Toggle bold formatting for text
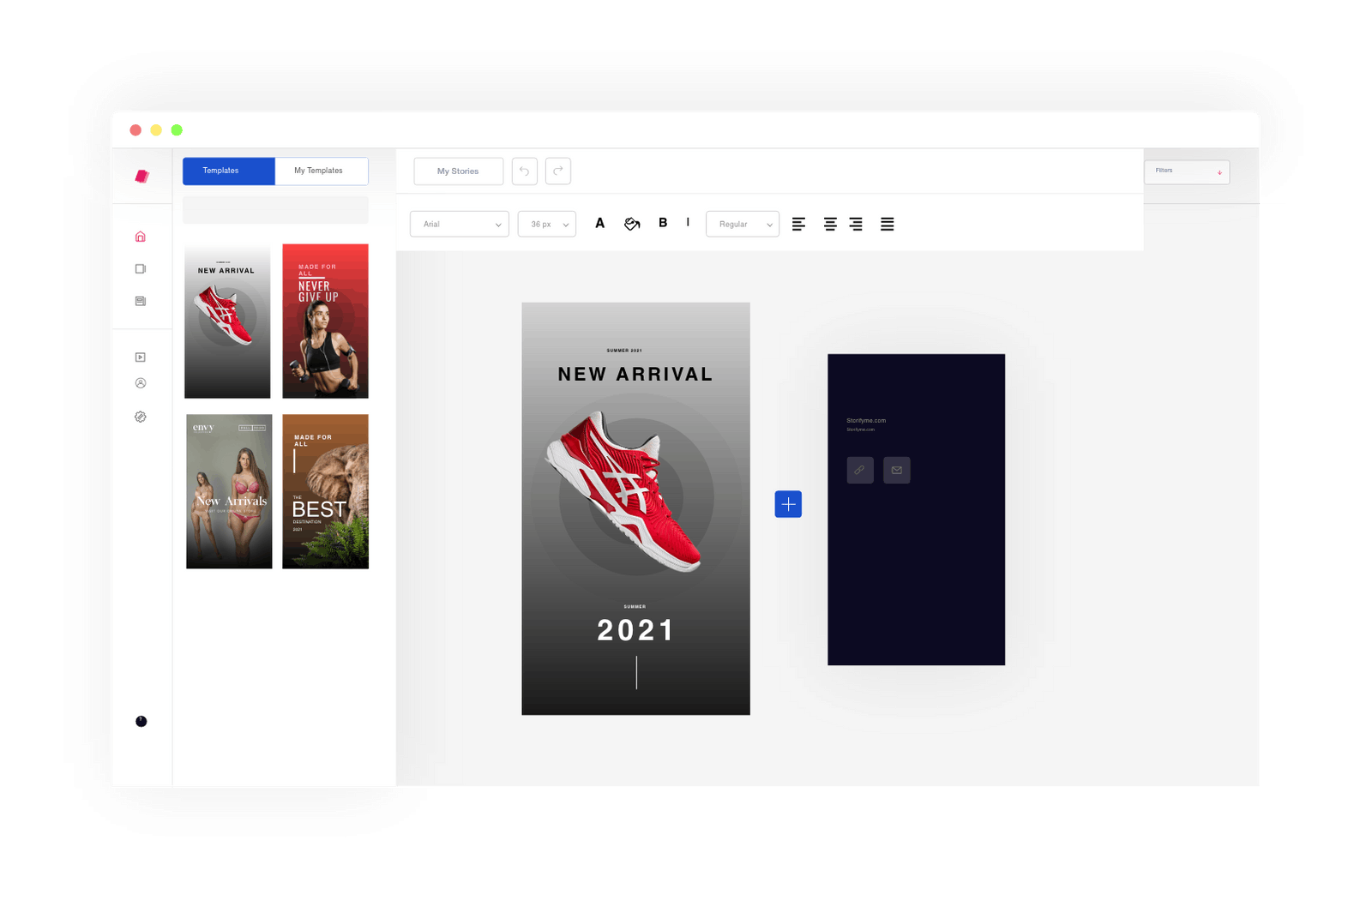 (662, 222)
